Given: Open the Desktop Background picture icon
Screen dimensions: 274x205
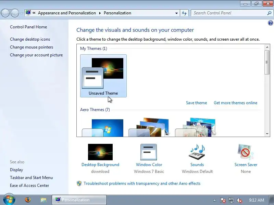Looking at the screenshot, I should 100,152.
